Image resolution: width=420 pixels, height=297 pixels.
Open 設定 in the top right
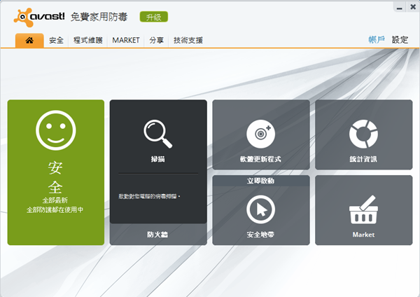(x=400, y=40)
